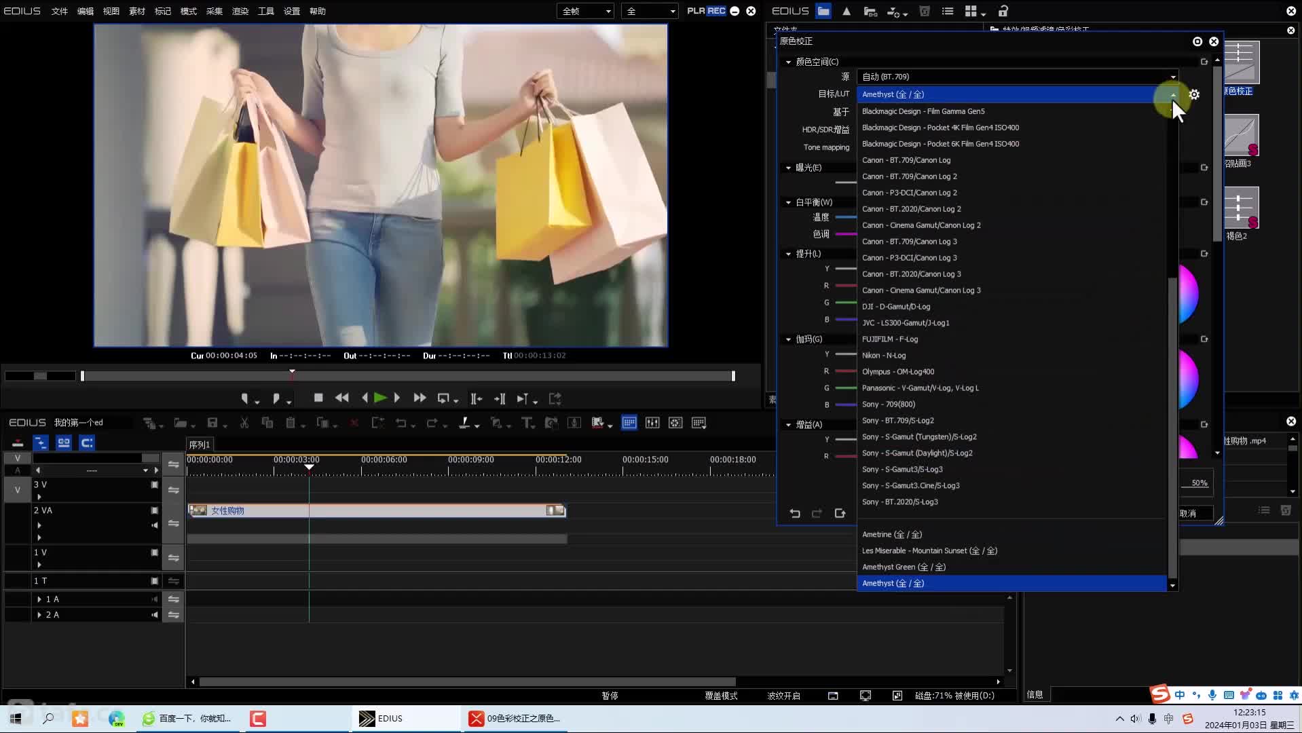The width and height of the screenshot is (1302, 733).
Task: Collapse the 增益(A) section
Action: pos(788,425)
